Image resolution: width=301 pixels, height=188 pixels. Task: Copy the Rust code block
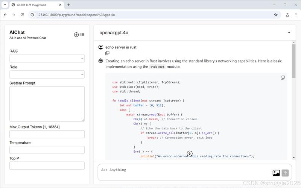pos(283,77)
